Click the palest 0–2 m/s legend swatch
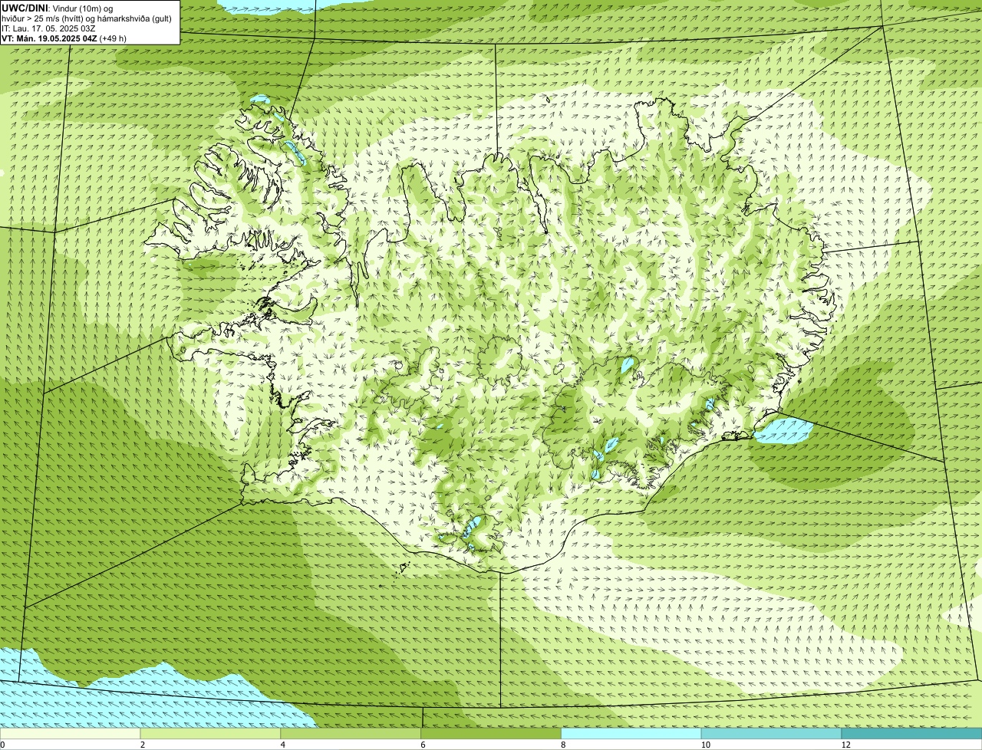 tap(70, 734)
